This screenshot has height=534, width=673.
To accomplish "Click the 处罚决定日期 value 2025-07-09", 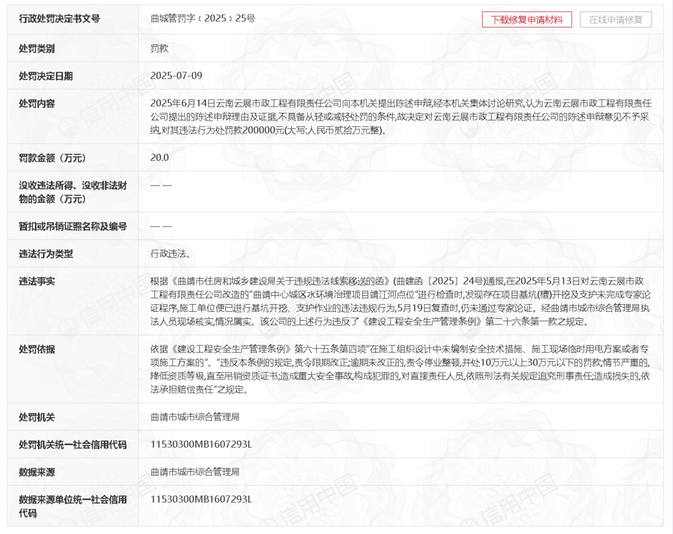I will (176, 76).
